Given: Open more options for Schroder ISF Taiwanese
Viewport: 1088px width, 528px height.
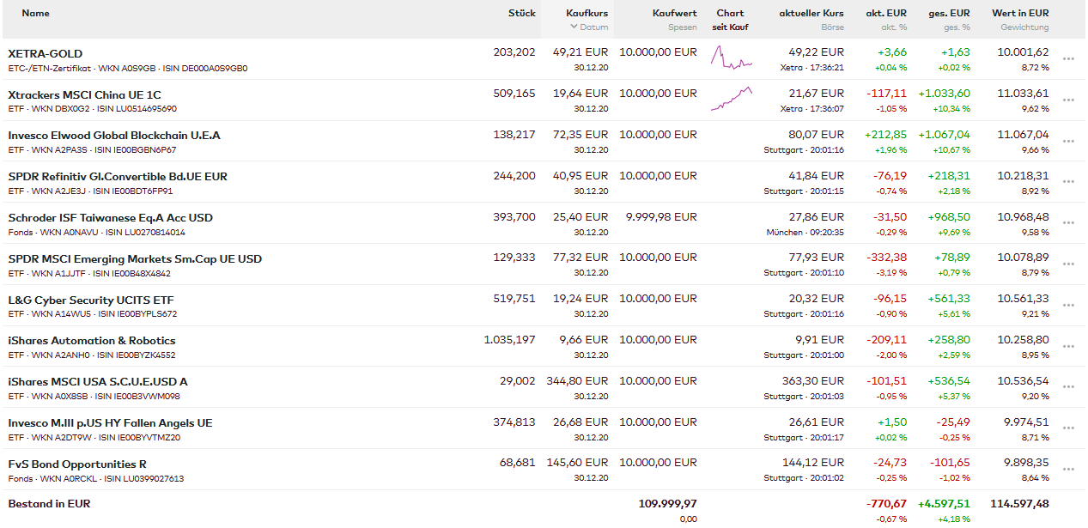Looking at the screenshot, I should tap(1068, 223).
